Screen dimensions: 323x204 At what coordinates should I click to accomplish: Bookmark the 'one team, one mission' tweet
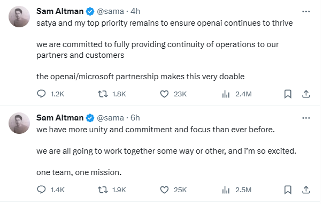pyautogui.click(x=288, y=190)
